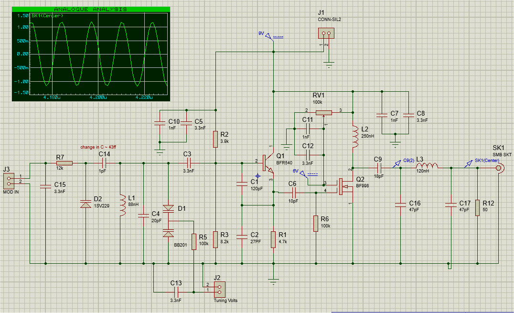Select the RV1 100k potentiometer
Screen dimensions: 514x313
coord(324,113)
